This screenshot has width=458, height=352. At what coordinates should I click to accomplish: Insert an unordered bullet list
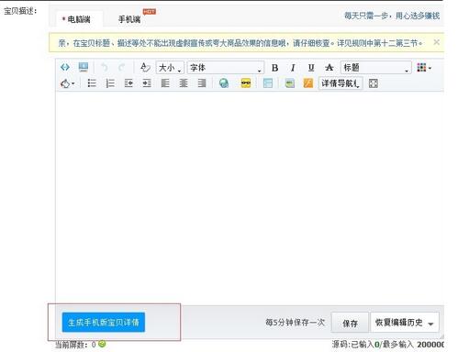[x=92, y=83]
